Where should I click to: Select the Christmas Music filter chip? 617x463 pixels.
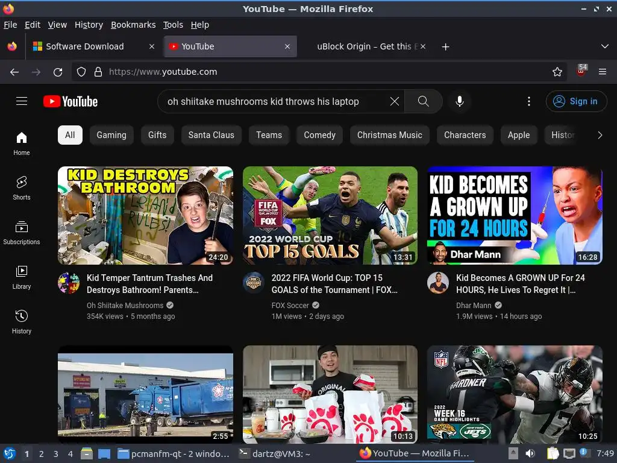[390, 135]
